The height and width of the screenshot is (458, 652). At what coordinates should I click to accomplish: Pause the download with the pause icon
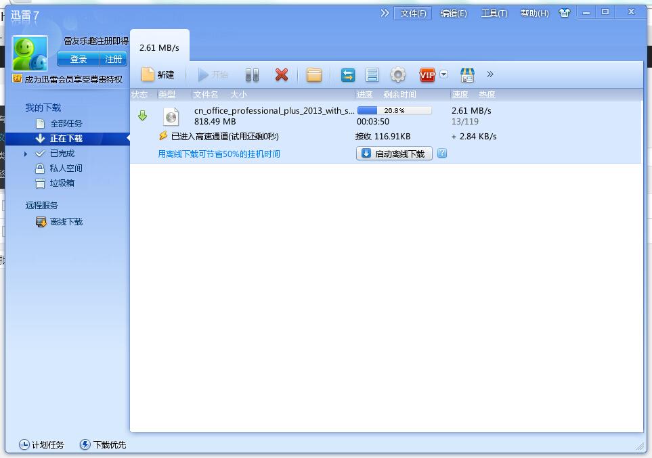252,75
